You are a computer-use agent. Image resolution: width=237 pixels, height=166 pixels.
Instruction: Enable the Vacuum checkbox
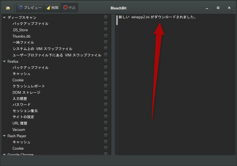point(106,129)
